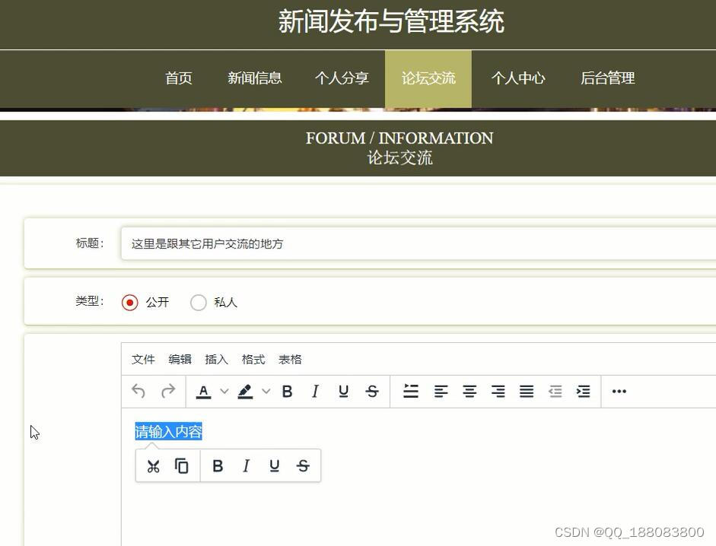Viewport: 716px width, 546px height.
Task: Open the 插入 menu in the editor
Action: (216, 359)
